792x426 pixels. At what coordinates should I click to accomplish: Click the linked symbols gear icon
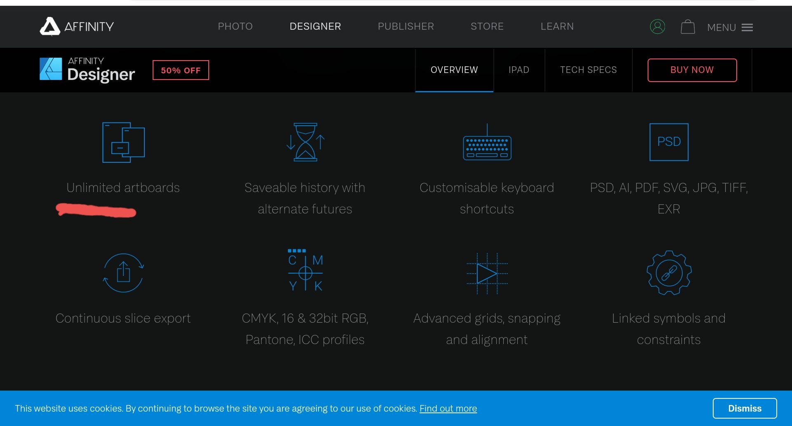[x=669, y=273]
